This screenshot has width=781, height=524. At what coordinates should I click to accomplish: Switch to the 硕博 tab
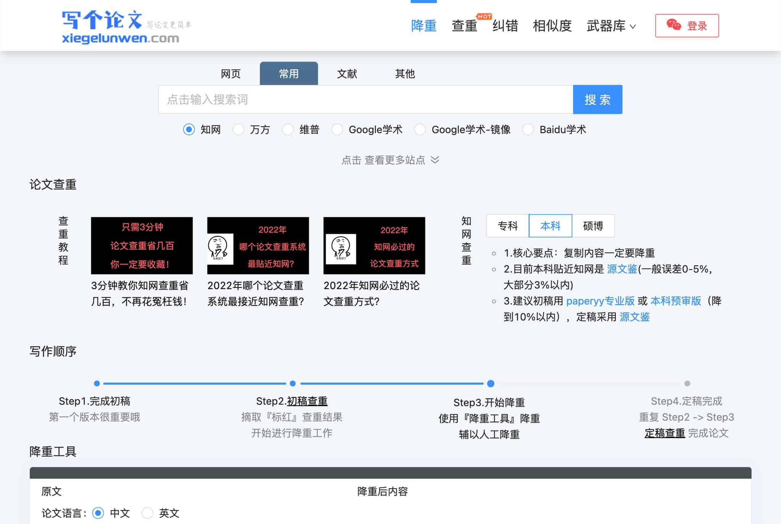(593, 226)
